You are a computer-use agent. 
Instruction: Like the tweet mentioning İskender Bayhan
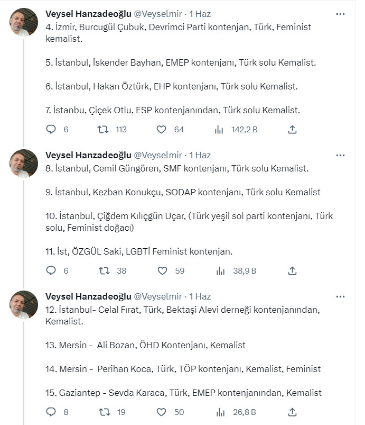pyautogui.click(x=162, y=129)
